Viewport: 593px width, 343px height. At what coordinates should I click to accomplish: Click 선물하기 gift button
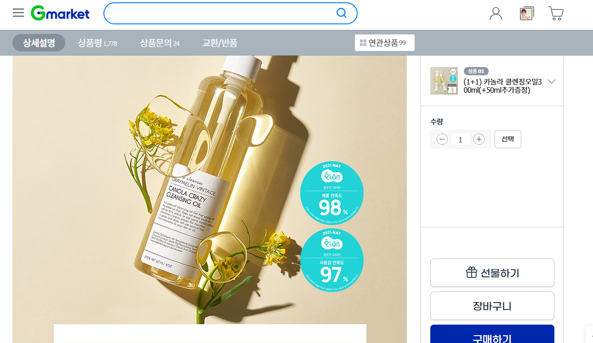pyautogui.click(x=492, y=273)
